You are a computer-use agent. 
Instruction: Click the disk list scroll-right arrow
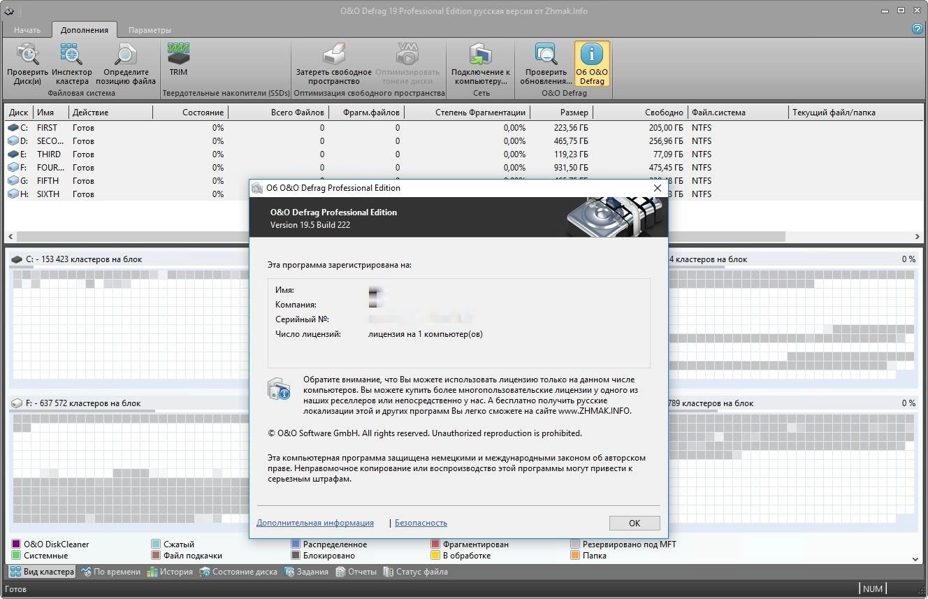tap(917, 237)
